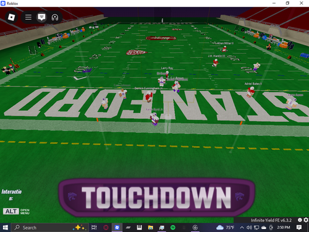This screenshot has height=232, width=309.
Task: Toggle the chat window icon
Action: (x=41, y=17)
